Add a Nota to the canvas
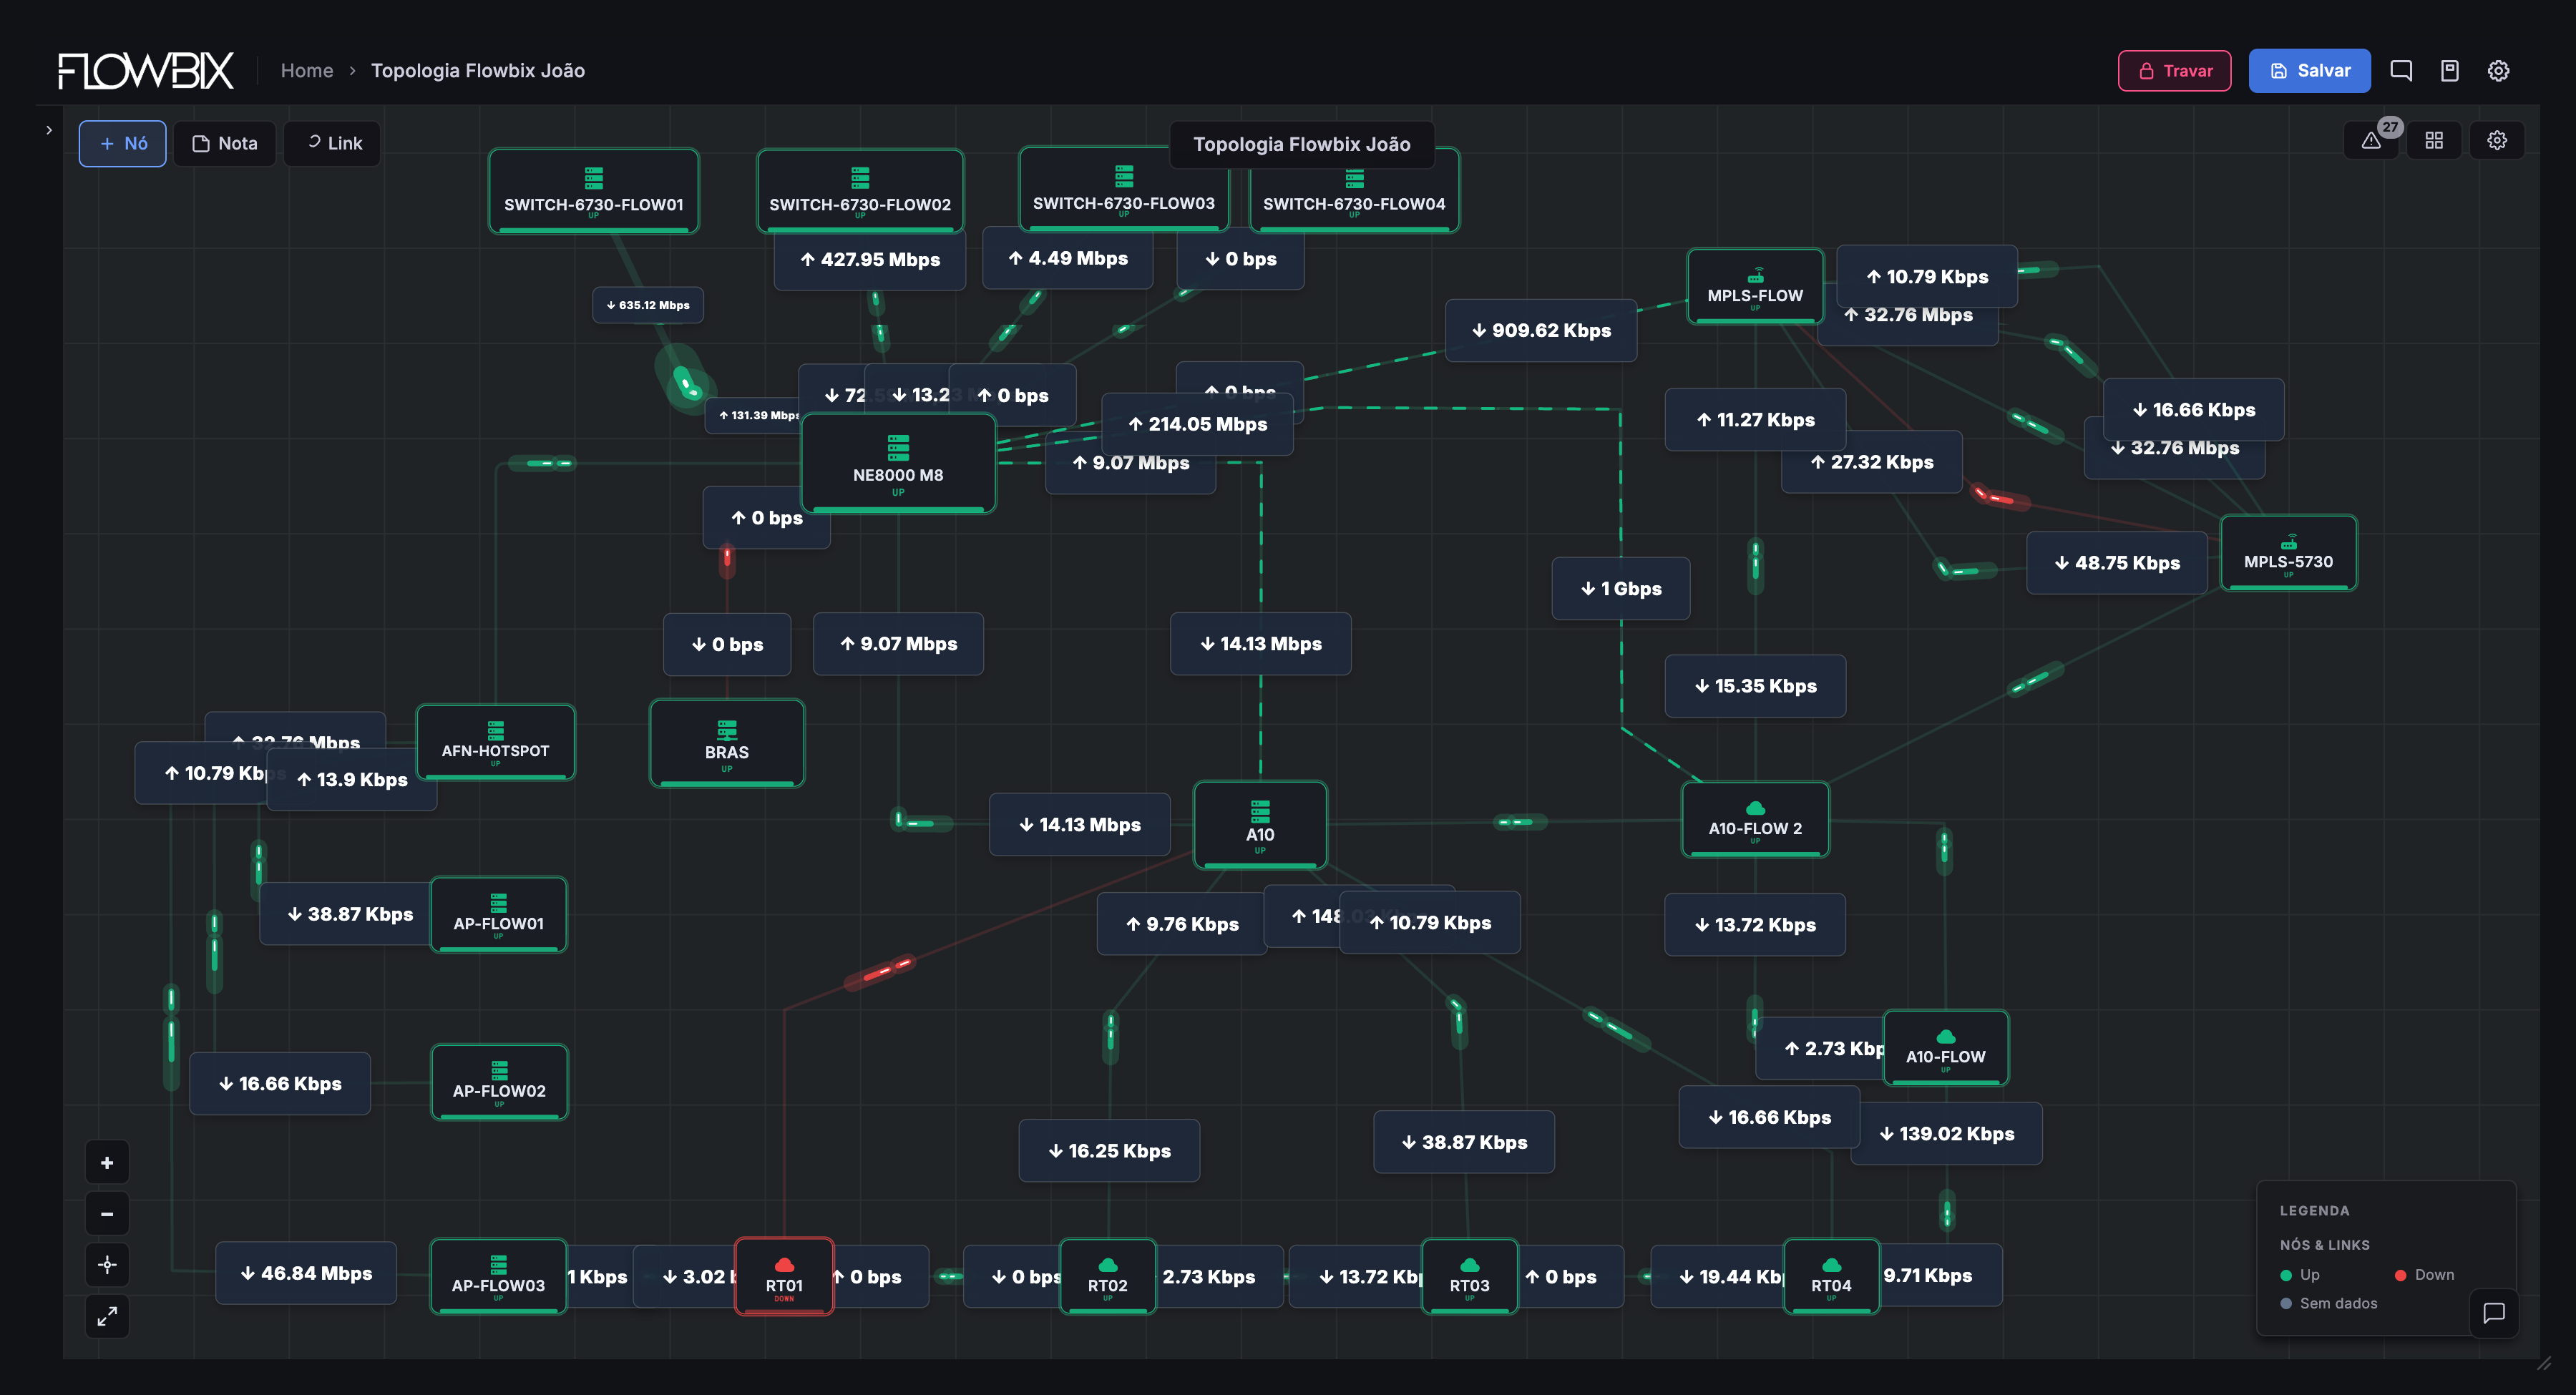Image resolution: width=2576 pixels, height=1395 pixels. [224, 144]
